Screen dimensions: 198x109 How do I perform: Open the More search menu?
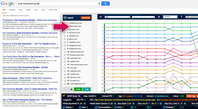click(44, 10)
